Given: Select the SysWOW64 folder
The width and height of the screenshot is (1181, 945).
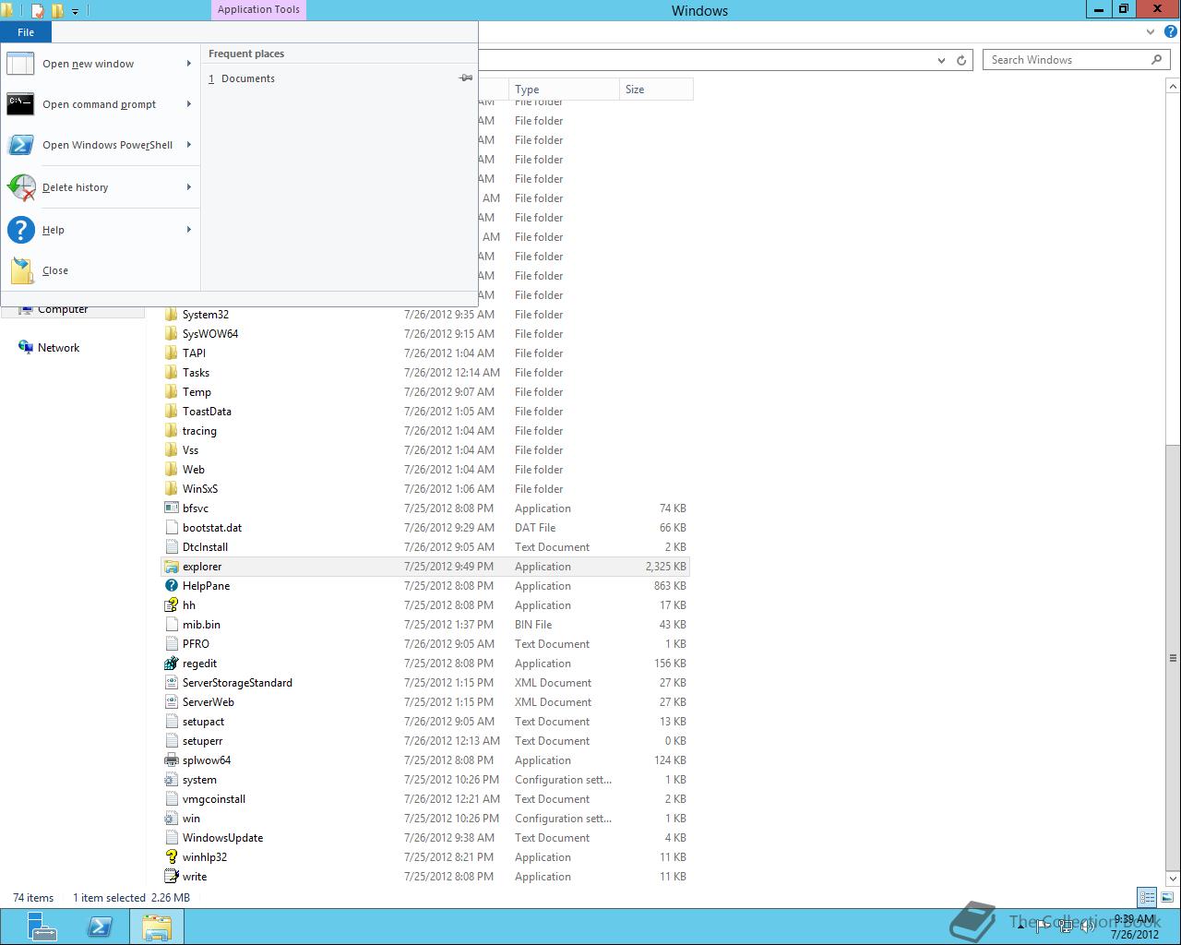Looking at the screenshot, I should pos(210,334).
